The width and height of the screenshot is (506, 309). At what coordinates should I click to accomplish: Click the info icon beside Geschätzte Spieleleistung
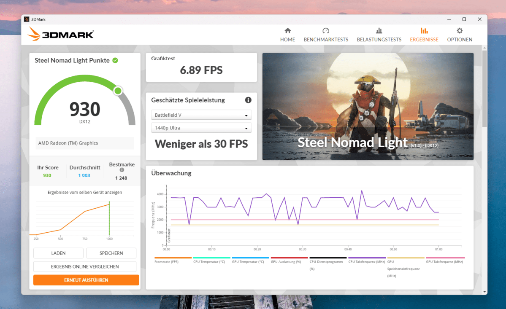pos(248,100)
